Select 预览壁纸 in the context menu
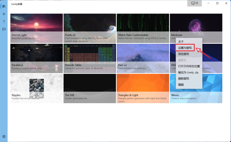This screenshot has width=231, height=142. (x=183, y=54)
